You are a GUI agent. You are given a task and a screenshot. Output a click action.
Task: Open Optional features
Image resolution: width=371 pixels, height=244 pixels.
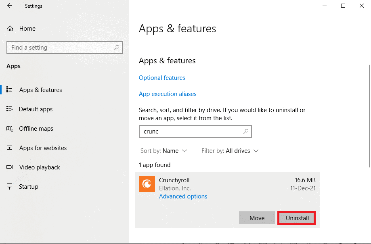[x=162, y=77]
